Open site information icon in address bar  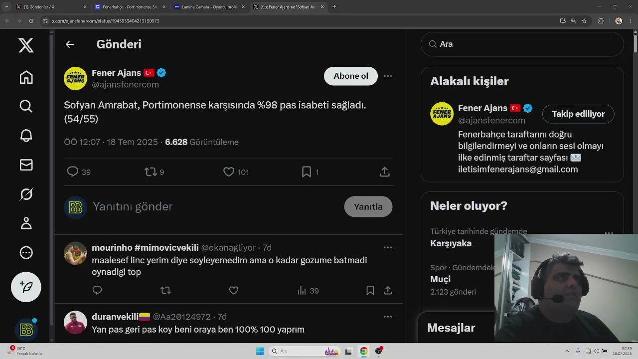45,21
